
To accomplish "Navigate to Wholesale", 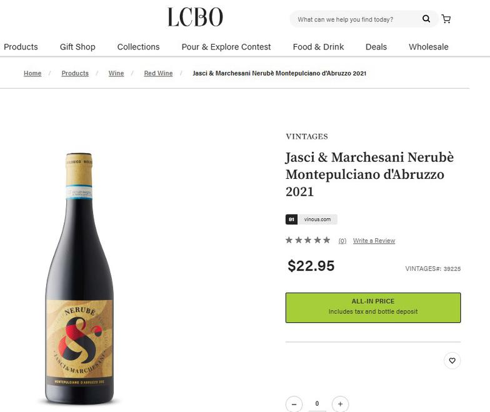I will click(429, 47).
